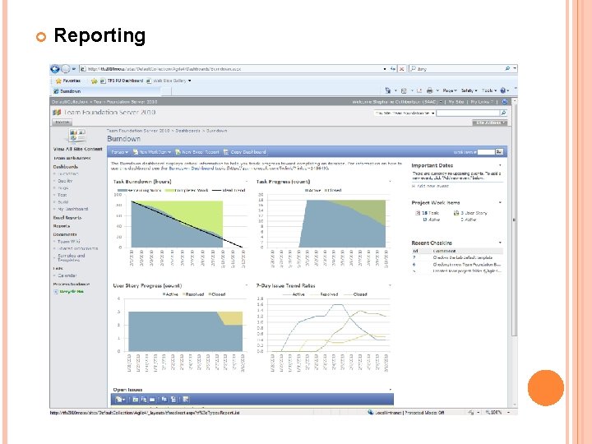Click the browser Back arrow button
The height and width of the screenshot is (444, 592).
click(x=55, y=69)
